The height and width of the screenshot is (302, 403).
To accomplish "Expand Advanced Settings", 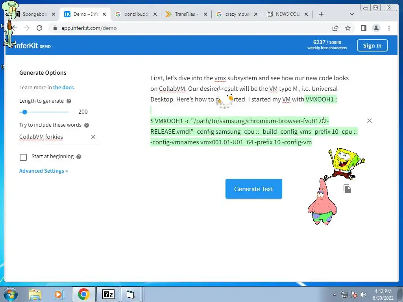I will [43, 171].
